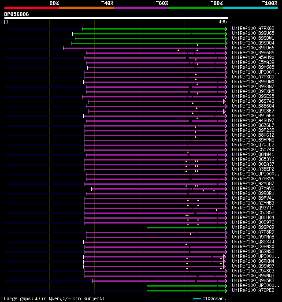Select the label UniRef100_Q653Y6
This screenshot has height=302, width=282.
pos(253,160)
